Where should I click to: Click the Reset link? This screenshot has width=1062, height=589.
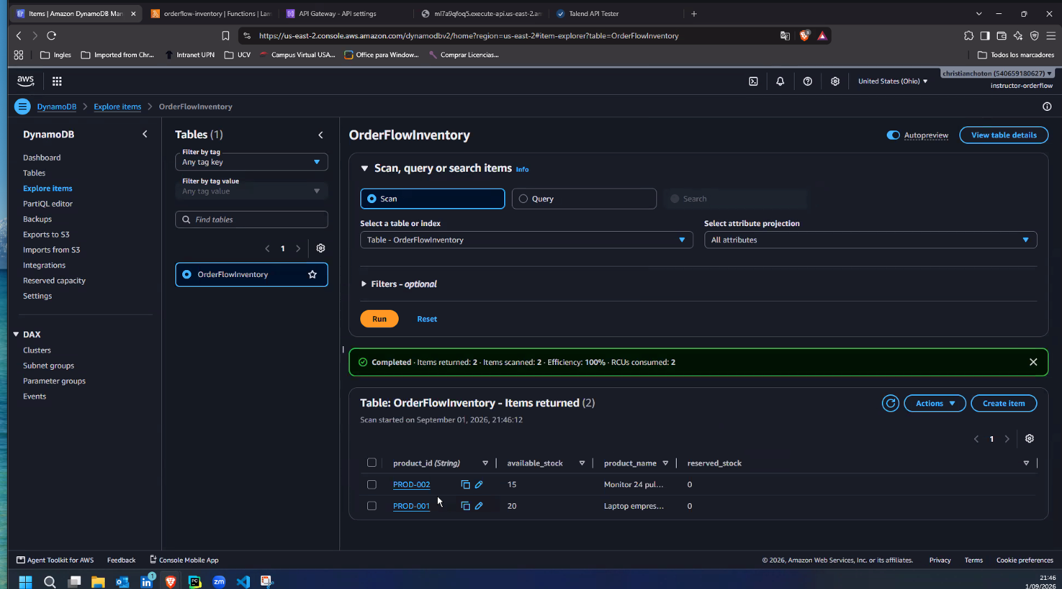pyautogui.click(x=427, y=319)
